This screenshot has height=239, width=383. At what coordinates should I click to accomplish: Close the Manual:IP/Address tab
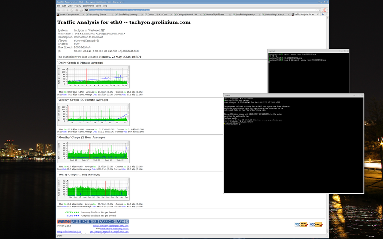(230, 15)
